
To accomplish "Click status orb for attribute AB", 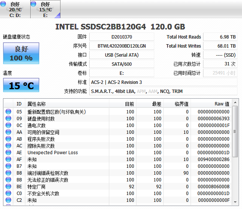I will click(8, 139).
